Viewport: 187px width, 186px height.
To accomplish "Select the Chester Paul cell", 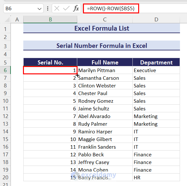I will point(105,93).
